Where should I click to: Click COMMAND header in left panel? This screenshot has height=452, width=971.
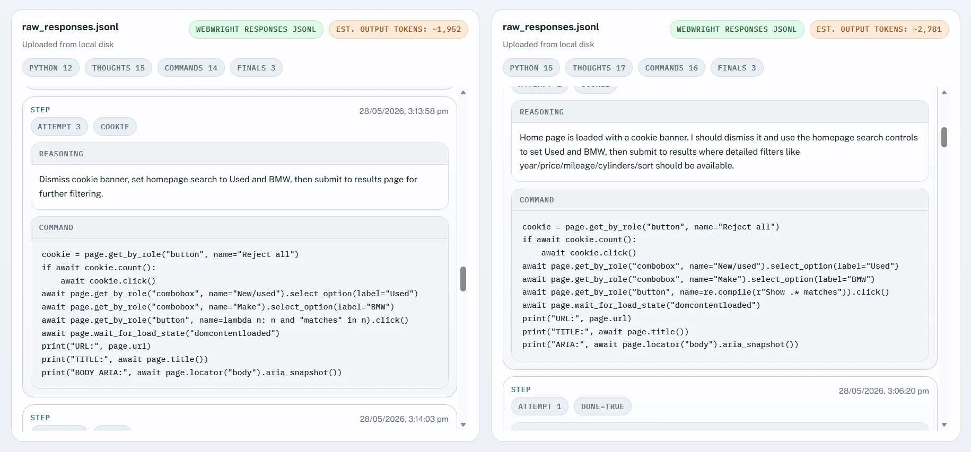pos(240,227)
